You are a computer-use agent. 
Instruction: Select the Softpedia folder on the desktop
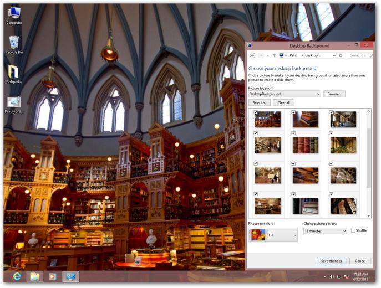click(14, 74)
